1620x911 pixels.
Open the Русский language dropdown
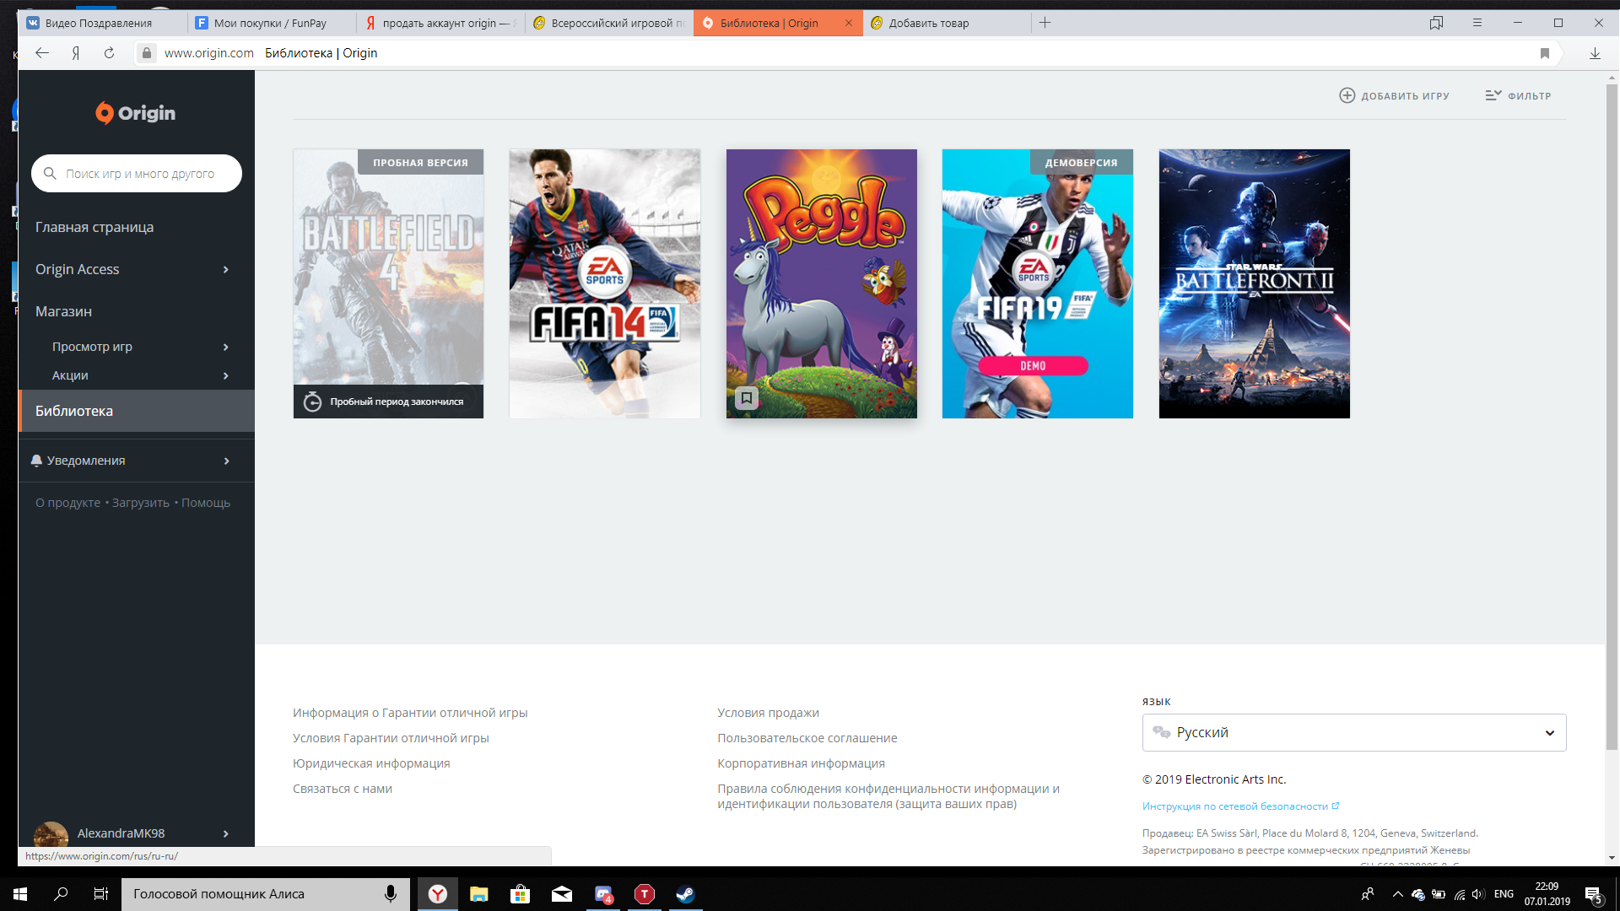1354,732
